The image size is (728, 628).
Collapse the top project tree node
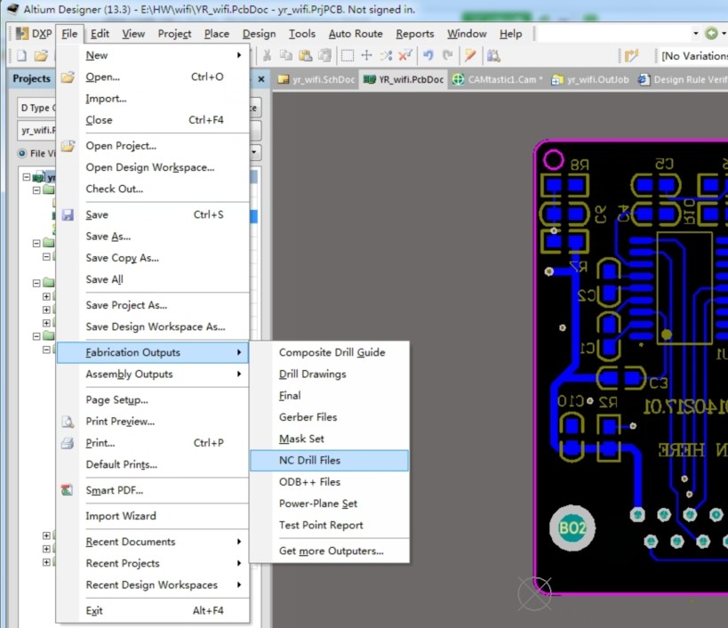coord(27,177)
